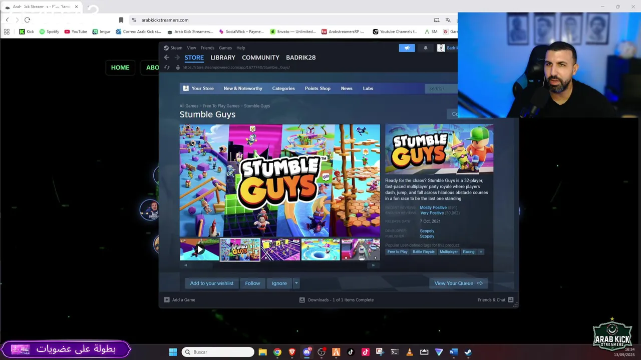
Task: Reload the browser page
Action: pyautogui.click(x=27, y=20)
